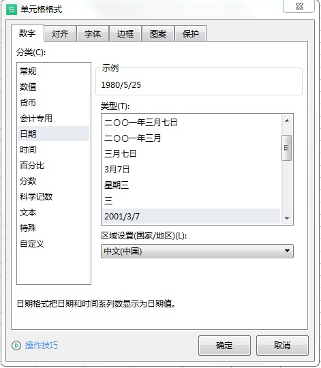321x368 pixels.
Task: Select the 时间 category
Action: (53, 149)
